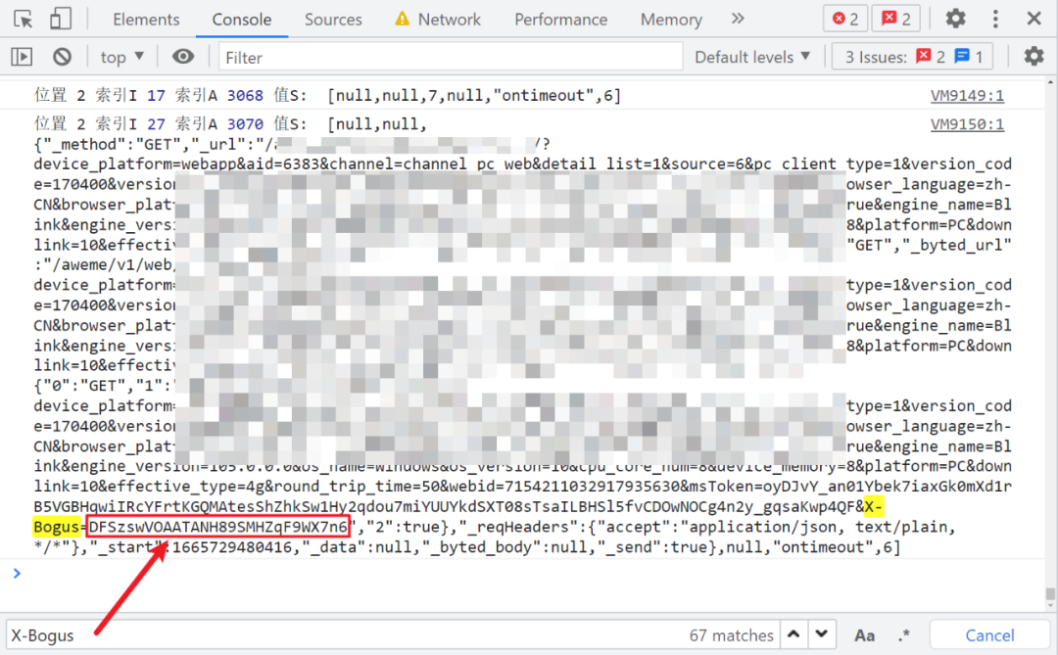Image resolution: width=1058 pixels, height=655 pixels.
Task: Open the Memory tab
Action: (671, 20)
